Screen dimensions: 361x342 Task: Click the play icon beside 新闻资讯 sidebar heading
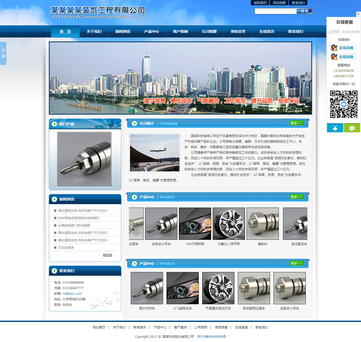(54, 199)
